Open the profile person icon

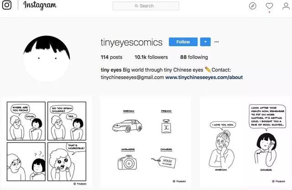[x=286, y=6]
